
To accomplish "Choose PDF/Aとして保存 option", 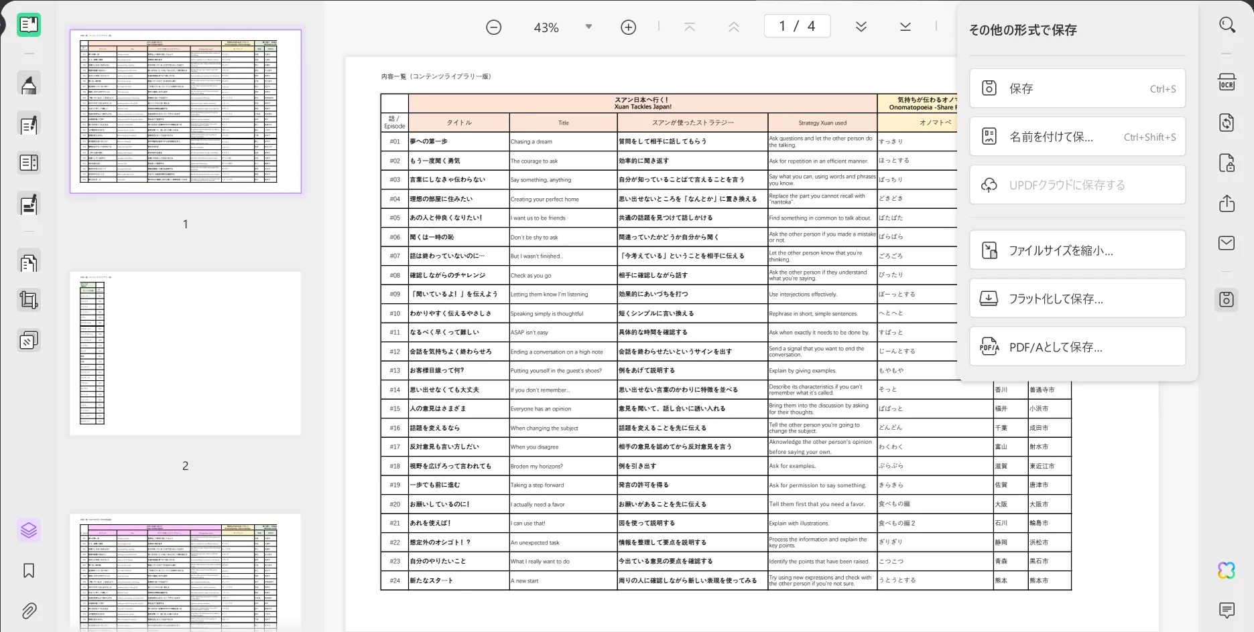I will pyautogui.click(x=1077, y=347).
